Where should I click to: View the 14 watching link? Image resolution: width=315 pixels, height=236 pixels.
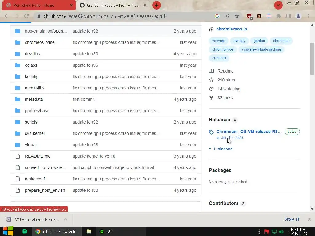tap(229, 89)
